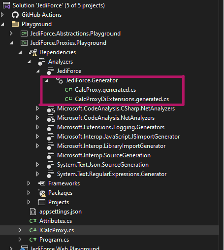
Task: Click the C# project icon of JediForce.Proxies.Playground
Action: [x=24, y=43]
